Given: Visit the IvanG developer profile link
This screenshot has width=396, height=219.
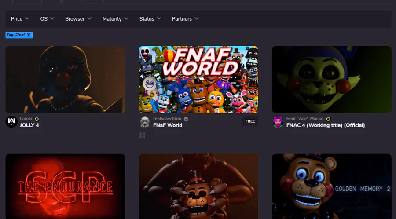Looking at the screenshot, I should (26, 119).
